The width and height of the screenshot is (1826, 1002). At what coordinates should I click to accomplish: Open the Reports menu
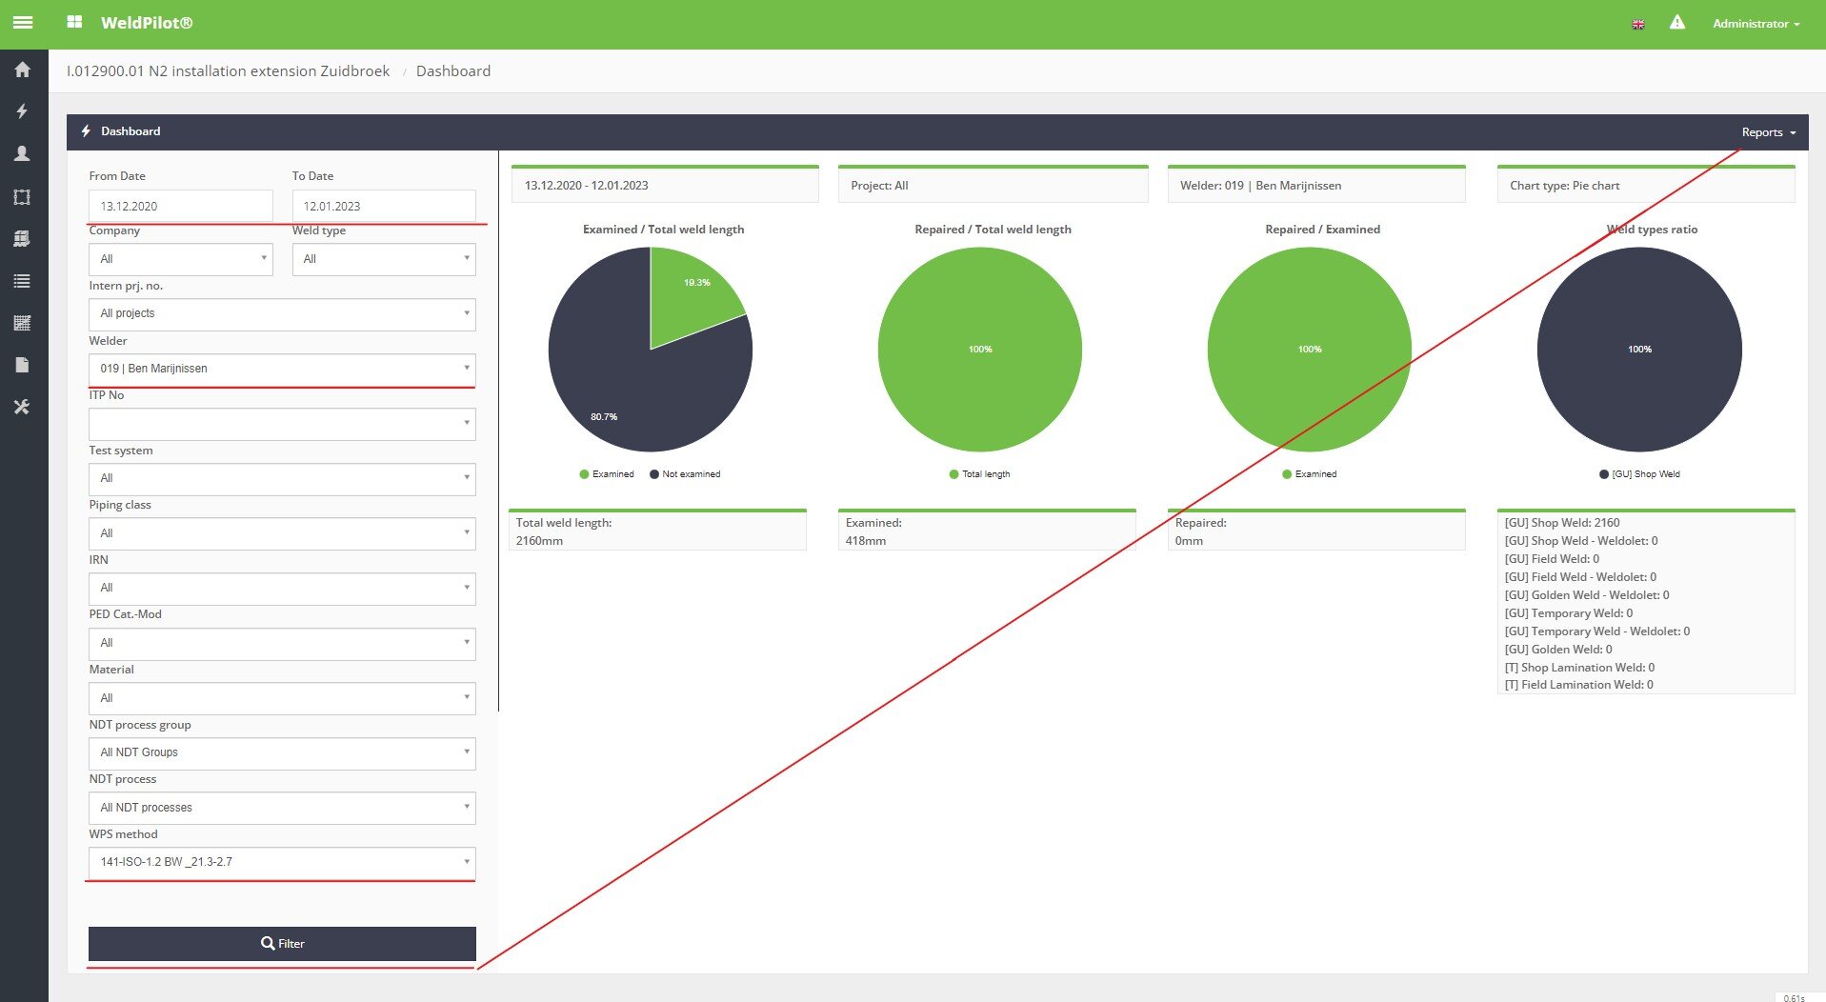click(x=1767, y=132)
